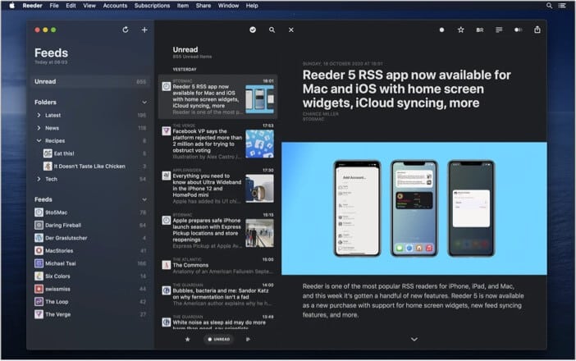Collapse the Folders section

(x=144, y=103)
